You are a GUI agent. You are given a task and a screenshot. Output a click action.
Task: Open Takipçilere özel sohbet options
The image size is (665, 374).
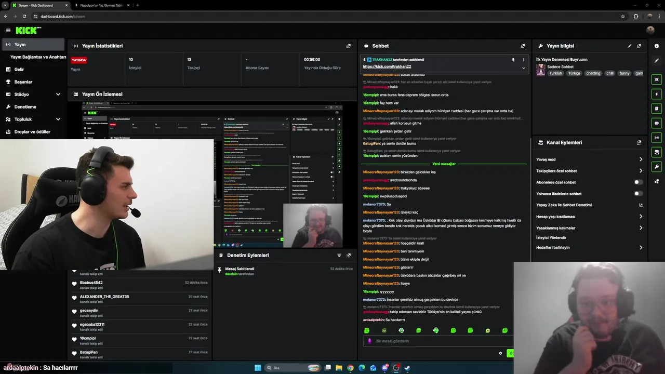click(589, 171)
